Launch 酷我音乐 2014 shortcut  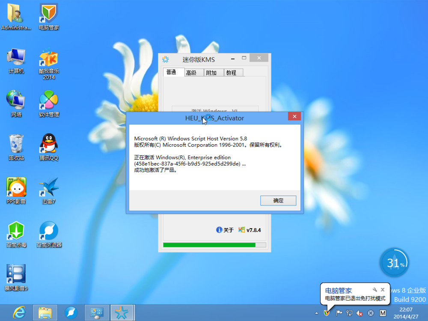(x=49, y=63)
